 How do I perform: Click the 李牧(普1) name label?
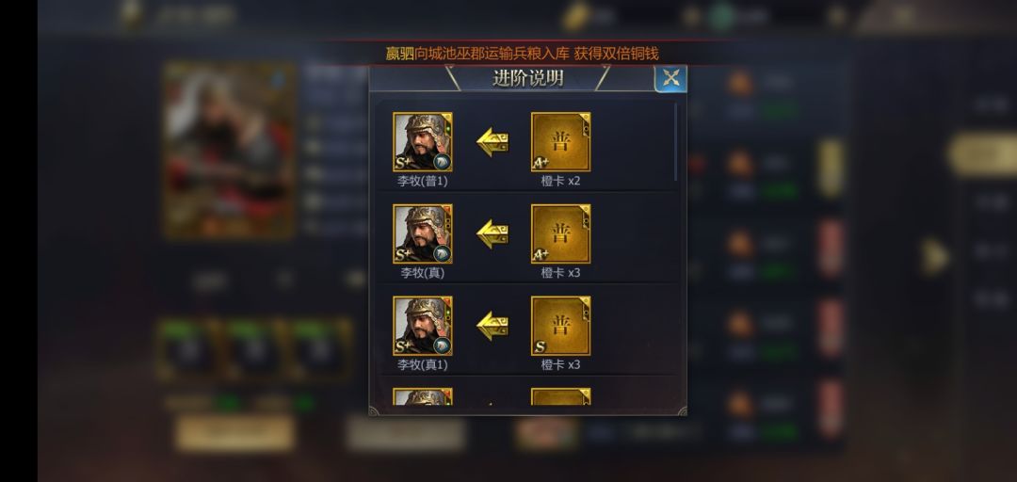[x=422, y=181]
